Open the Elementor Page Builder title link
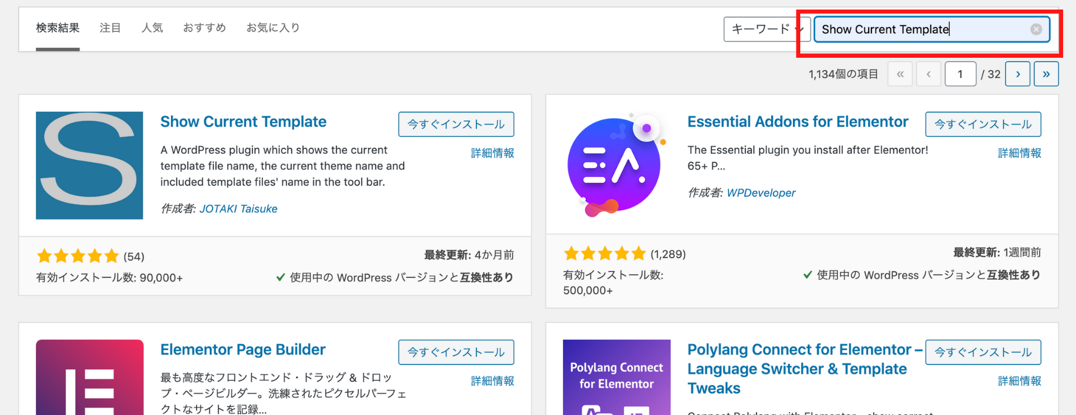This screenshot has height=415, width=1076. [243, 349]
